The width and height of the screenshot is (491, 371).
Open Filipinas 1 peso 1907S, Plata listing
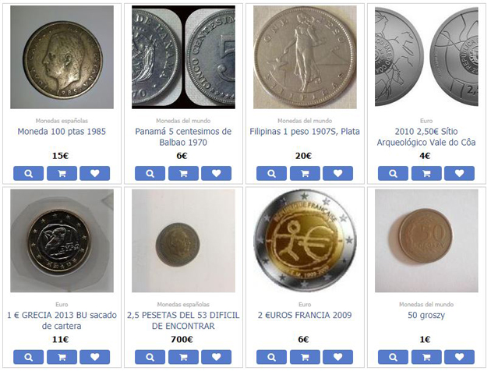pos(305,132)
